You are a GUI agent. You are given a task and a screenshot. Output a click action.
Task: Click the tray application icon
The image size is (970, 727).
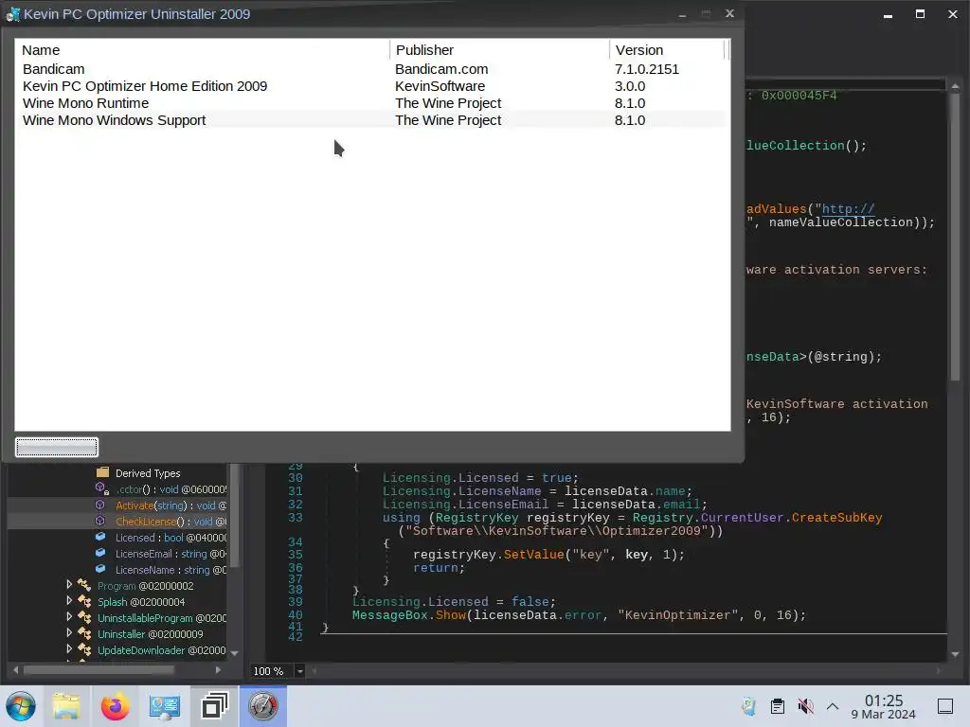pos(748,706)
